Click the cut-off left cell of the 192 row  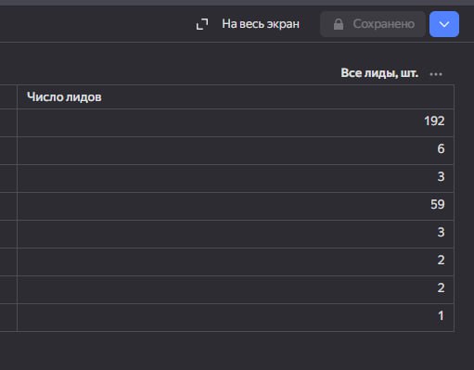click(8, 122)
